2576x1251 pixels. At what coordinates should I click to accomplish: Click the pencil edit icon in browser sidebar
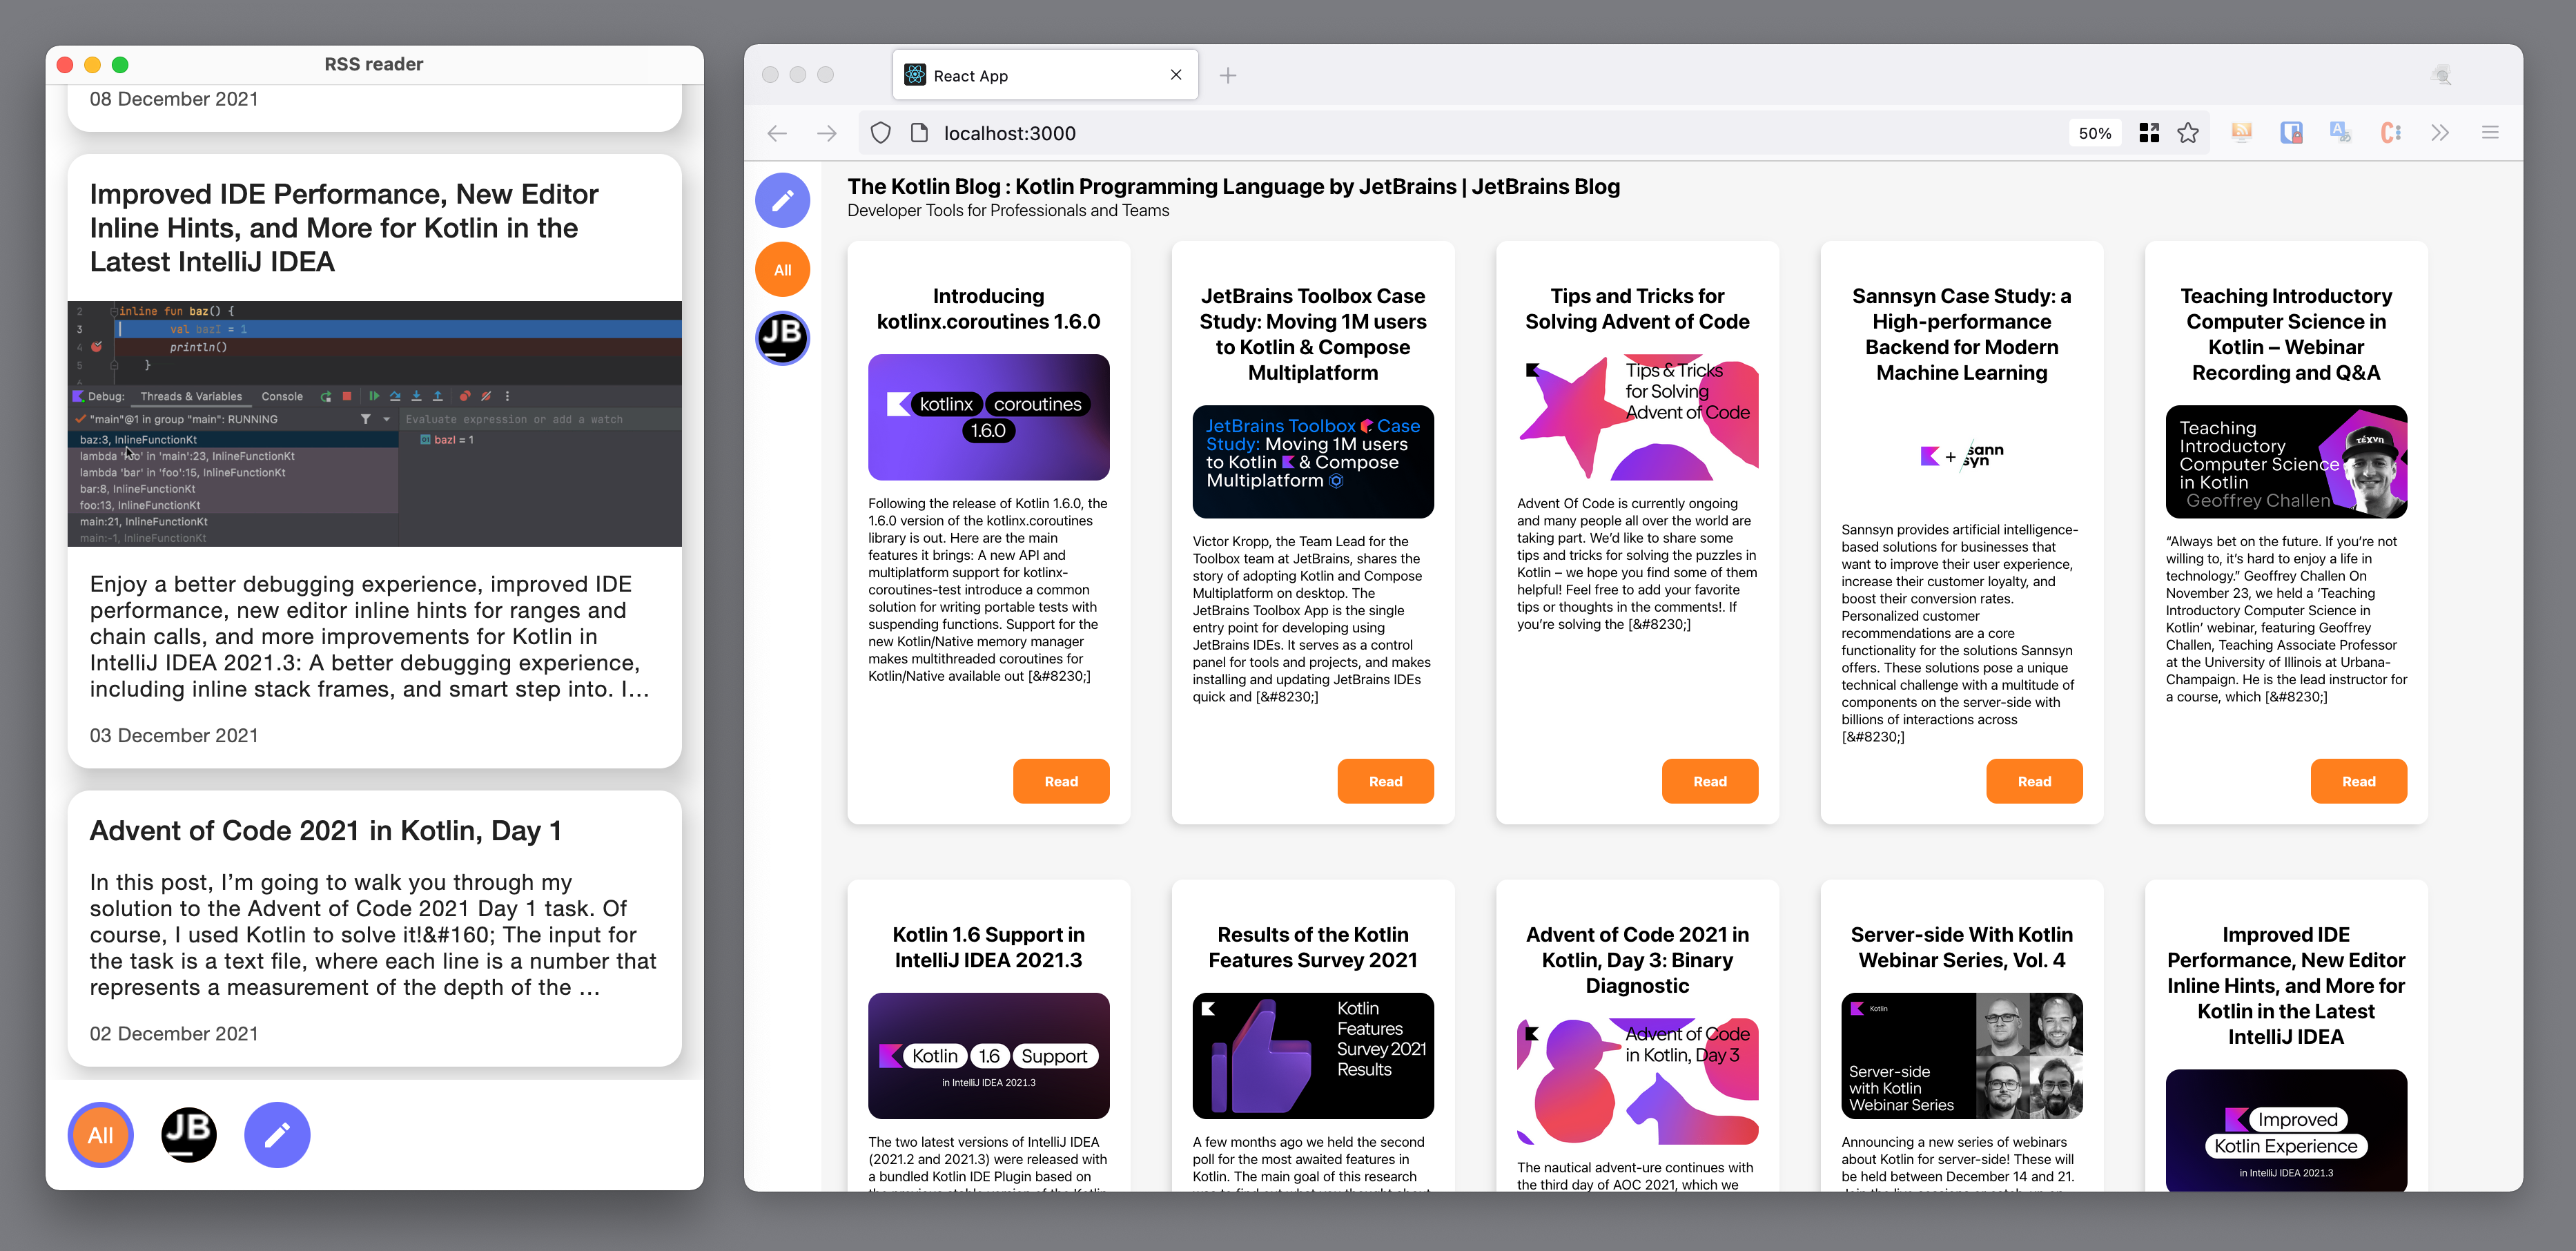click(x=782, y=200)
